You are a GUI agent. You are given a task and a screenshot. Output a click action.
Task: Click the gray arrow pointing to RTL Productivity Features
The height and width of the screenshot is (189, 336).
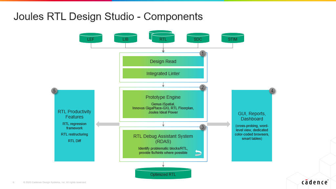click(x=108, y=124)
